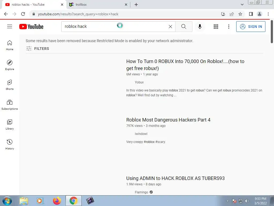Switch to the trollbox tab
The width and height of the screenshot is (274, 206).
98,5
